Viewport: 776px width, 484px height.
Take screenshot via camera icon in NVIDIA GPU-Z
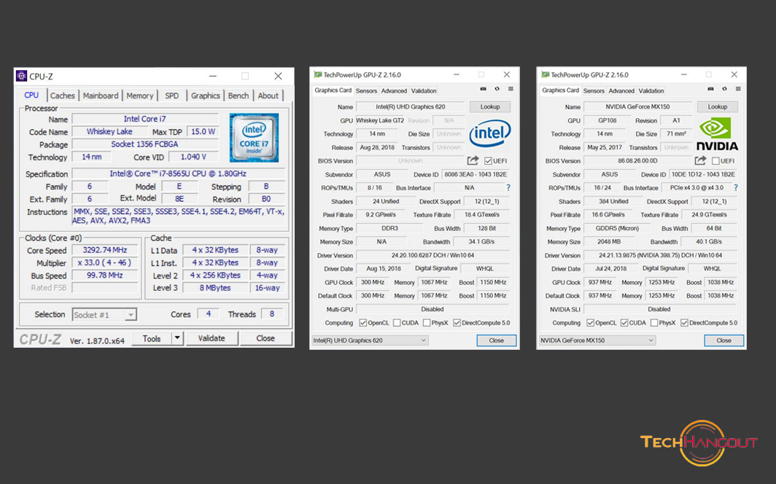[710, 89]
